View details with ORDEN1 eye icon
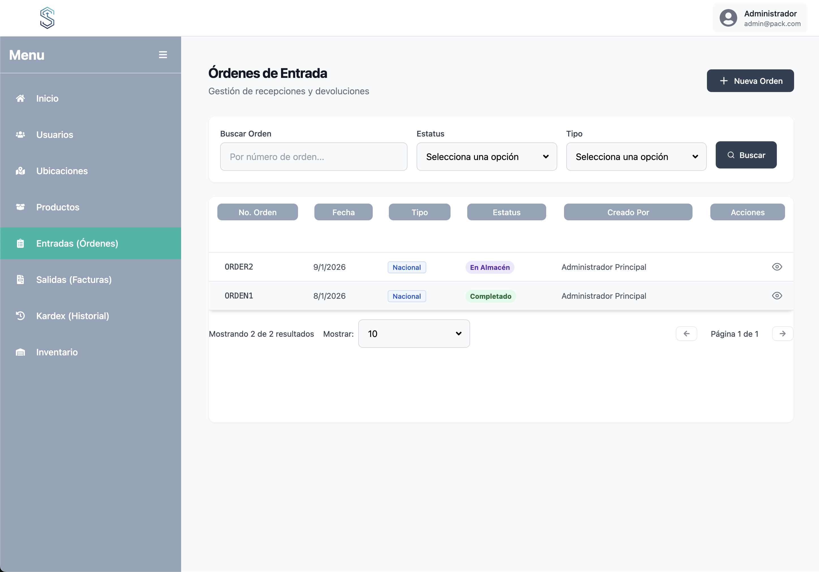The image size is (819, 572). coord(777,296)
